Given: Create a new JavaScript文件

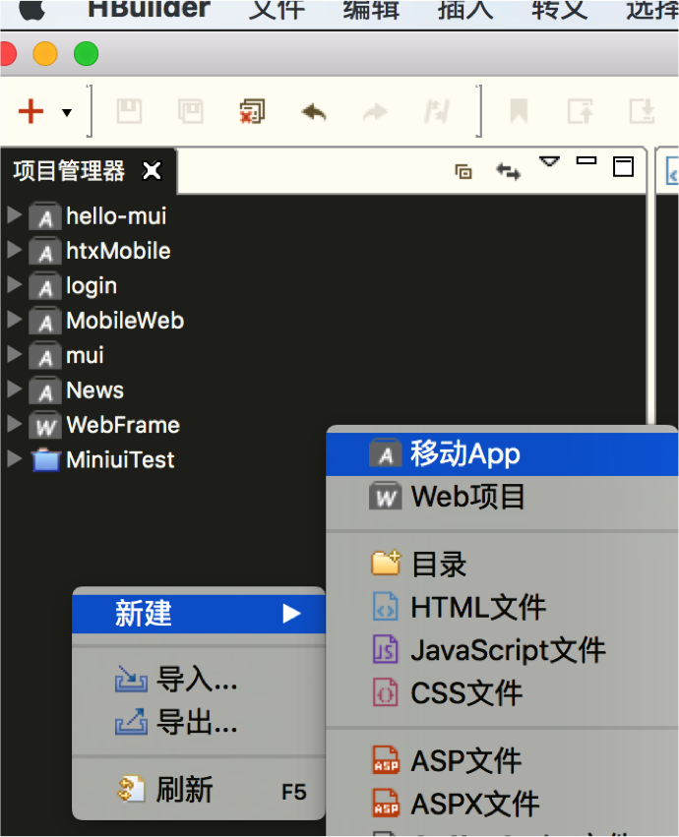Looking at the screenshot, I should (x=507, y=650).
